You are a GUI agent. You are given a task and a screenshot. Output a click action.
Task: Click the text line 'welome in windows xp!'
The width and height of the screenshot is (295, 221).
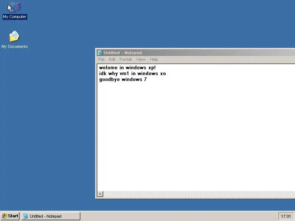(127, 68)
